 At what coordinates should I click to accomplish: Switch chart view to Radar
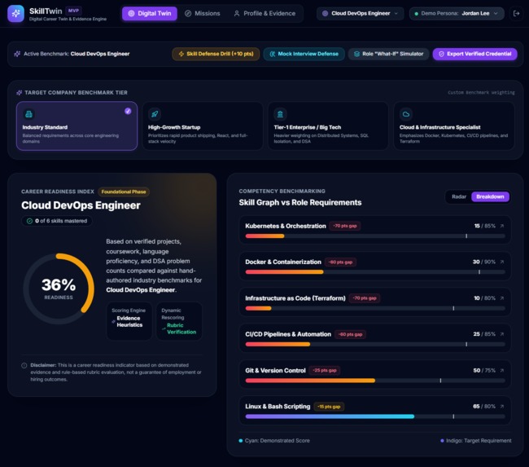coord(459,196)
